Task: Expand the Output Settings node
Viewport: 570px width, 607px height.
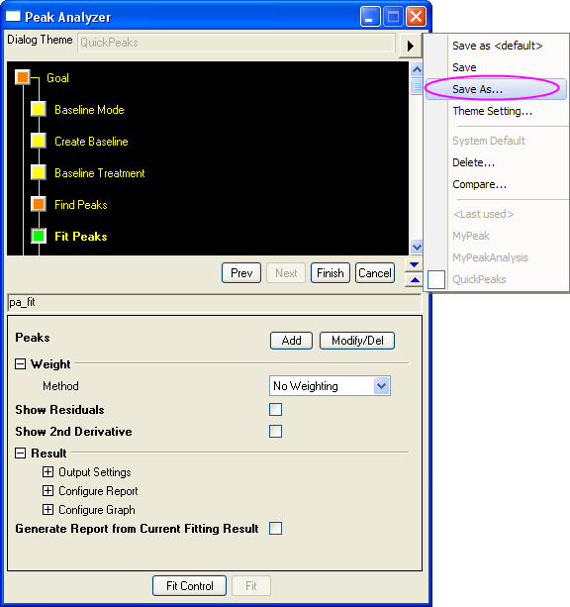Action: click(x=47, y=472)
